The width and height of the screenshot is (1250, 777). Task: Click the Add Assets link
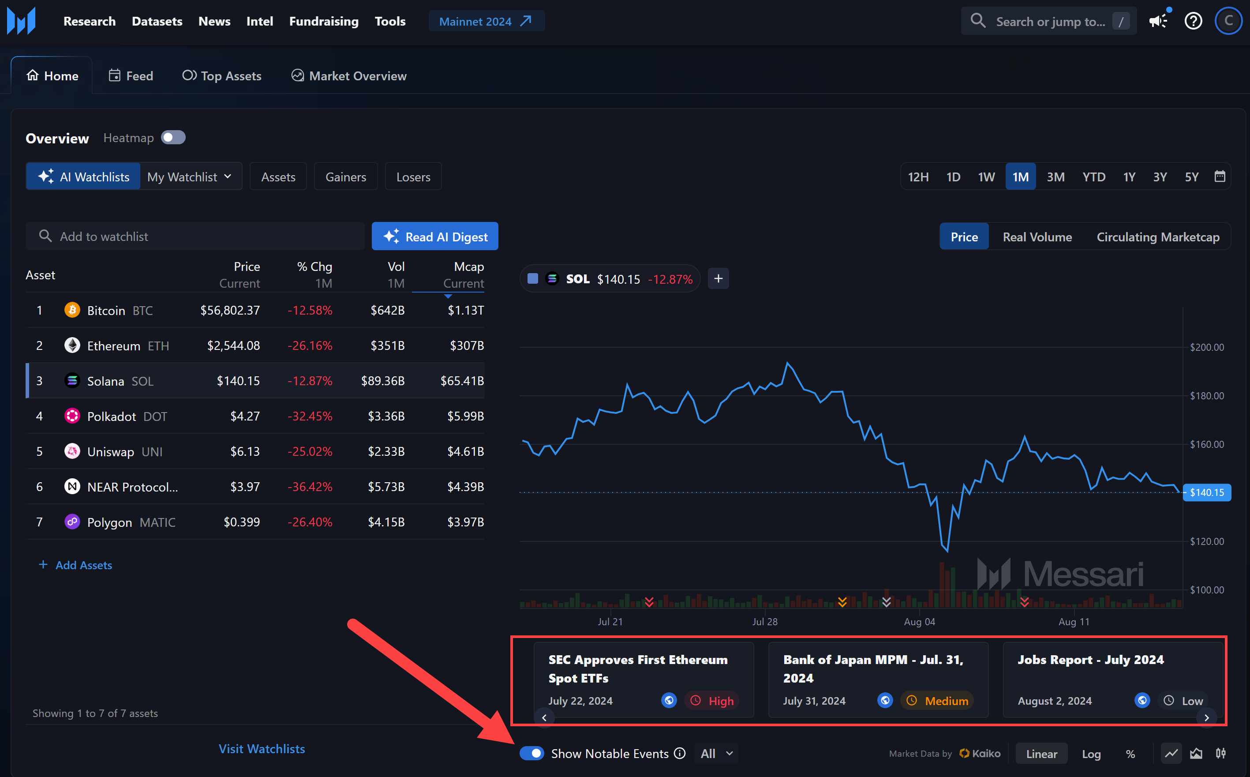coord(75,565)
